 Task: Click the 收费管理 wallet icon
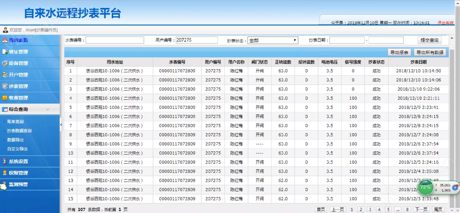[x=5, y=98]
